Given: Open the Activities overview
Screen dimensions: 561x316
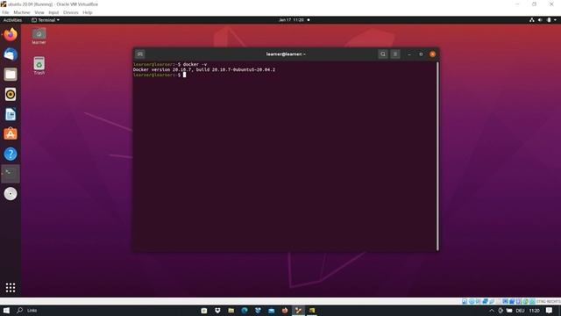Looking at the screenshot, I should (12, 20).
